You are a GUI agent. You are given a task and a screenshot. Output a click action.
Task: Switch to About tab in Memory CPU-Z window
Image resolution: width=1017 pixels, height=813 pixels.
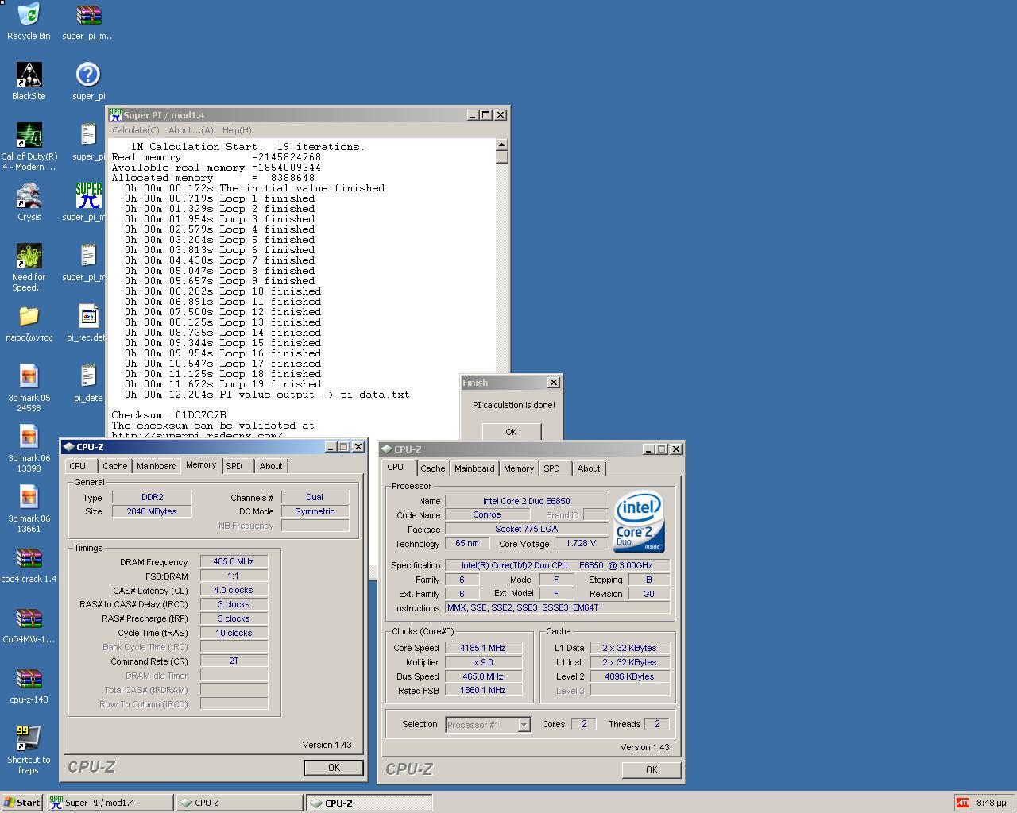[x=271, y=466]
